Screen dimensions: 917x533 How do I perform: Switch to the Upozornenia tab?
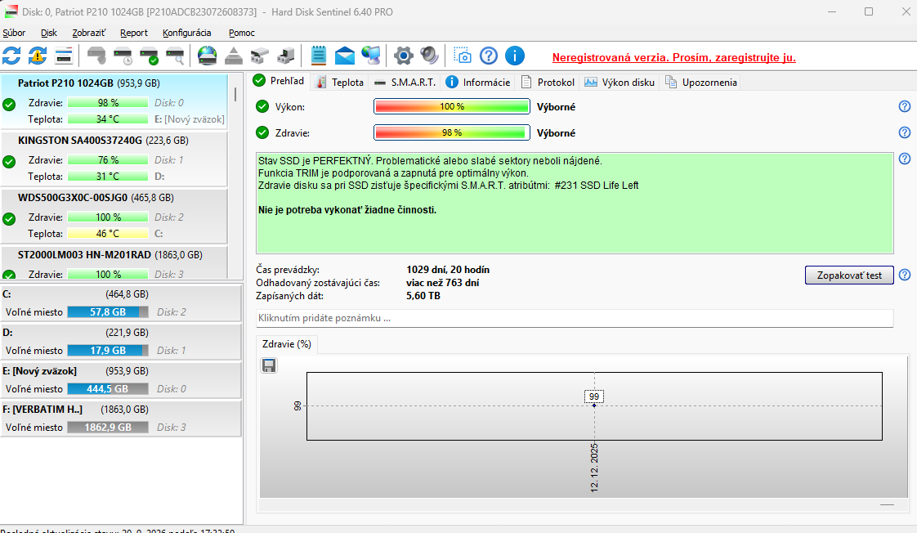(x=701, y=83)
